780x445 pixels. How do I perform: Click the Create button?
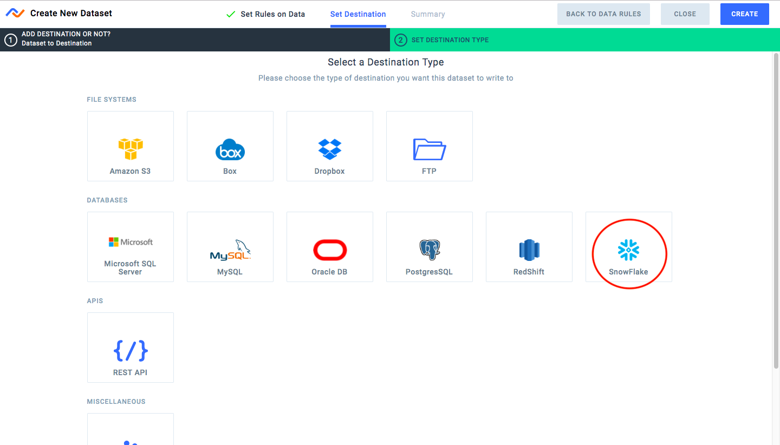(745, 14)
